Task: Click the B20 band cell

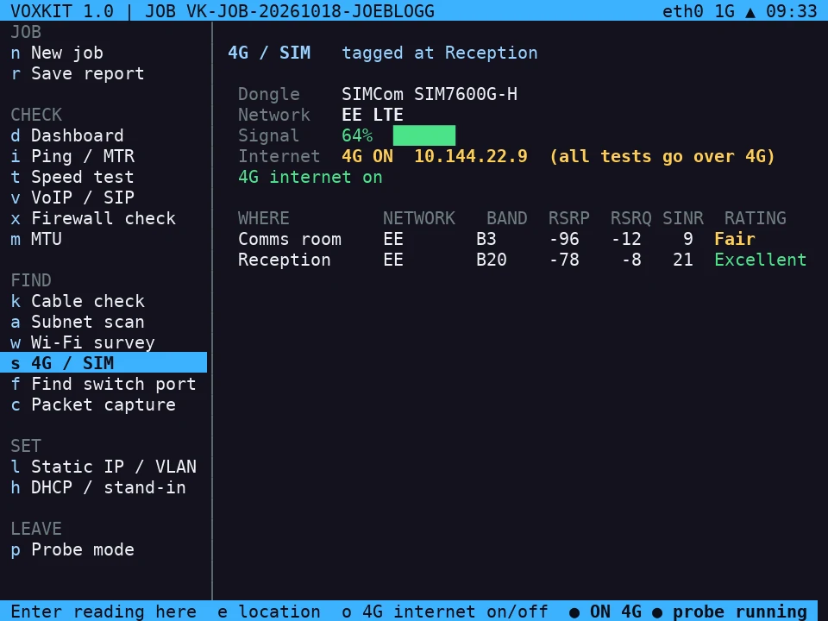Action: click(x=491, y=260)
